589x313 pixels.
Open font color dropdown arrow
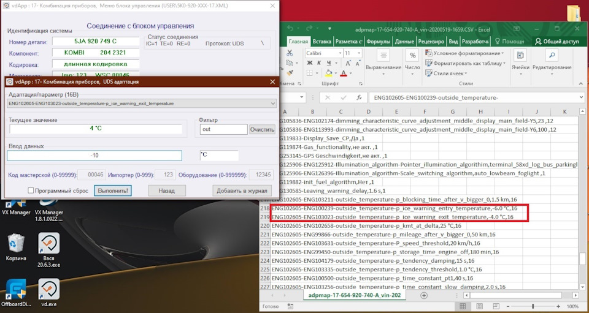(x=351, y=73)
